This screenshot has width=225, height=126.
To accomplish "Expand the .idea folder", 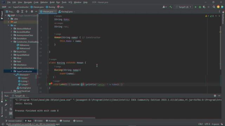I will click(x=8, y=19).
